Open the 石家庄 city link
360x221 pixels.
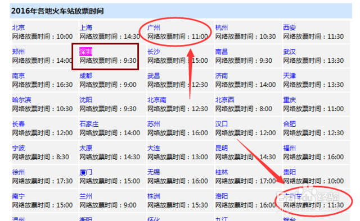pos(89,124)
